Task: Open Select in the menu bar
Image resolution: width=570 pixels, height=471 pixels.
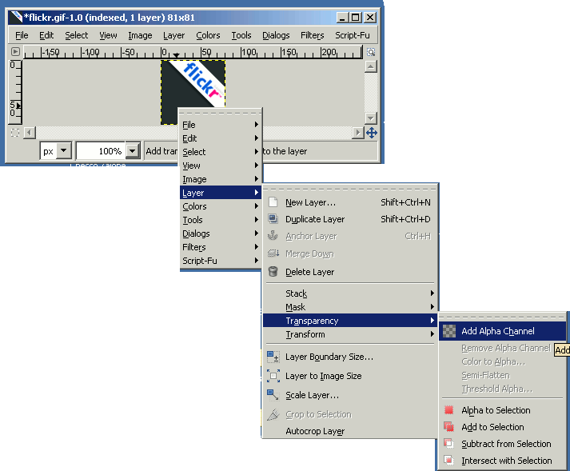Action: pyautogui.click(x=76, y=35)
